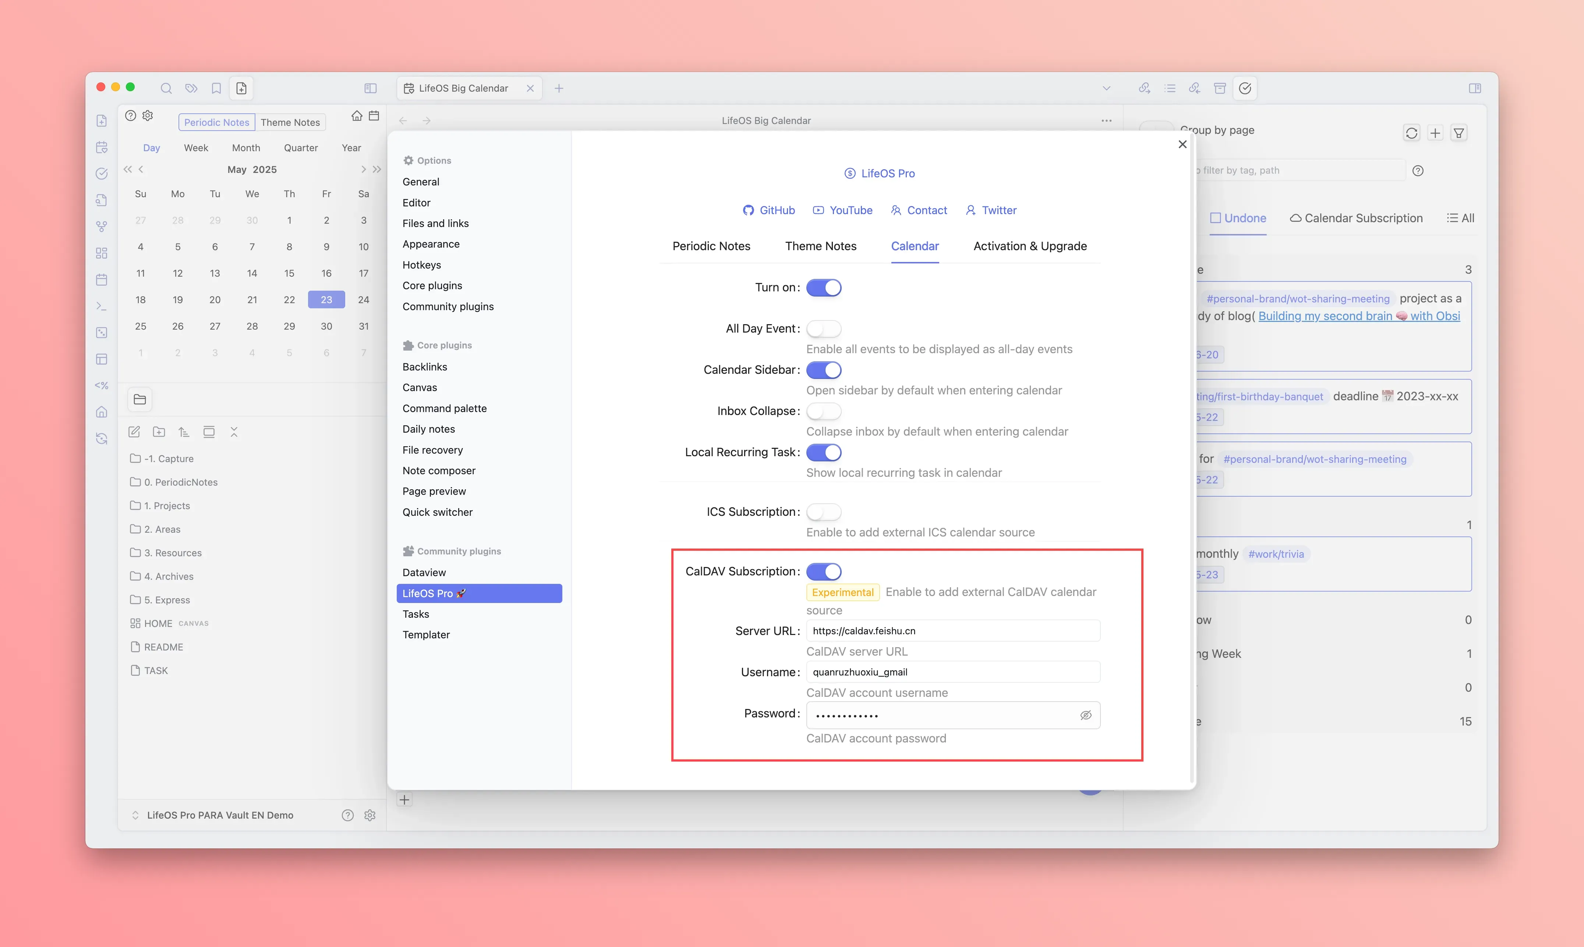1584x947 pixels.
Task: Reveal password with the eye icon
Action: tap(1086, 715)
